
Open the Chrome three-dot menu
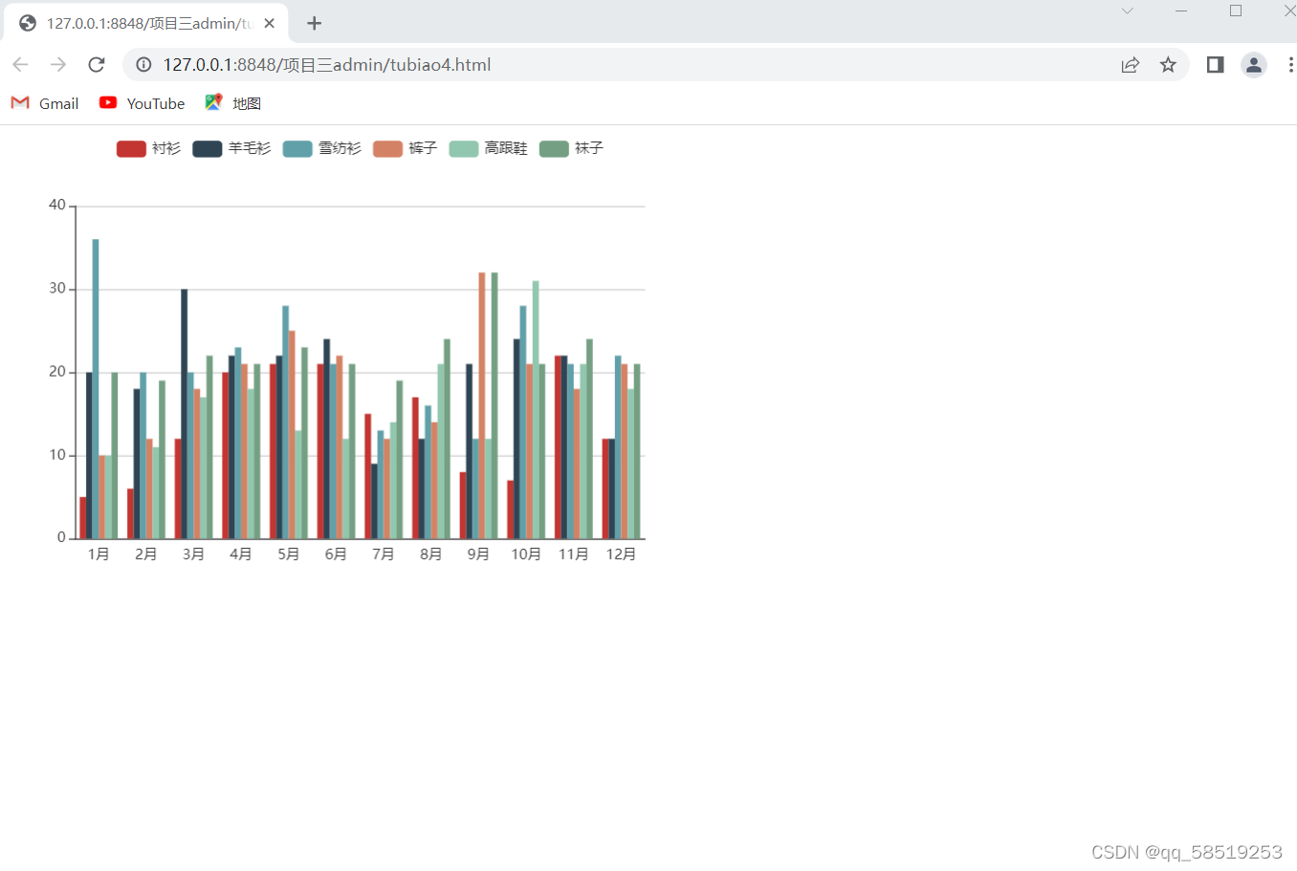click(x=1290, y=64)
